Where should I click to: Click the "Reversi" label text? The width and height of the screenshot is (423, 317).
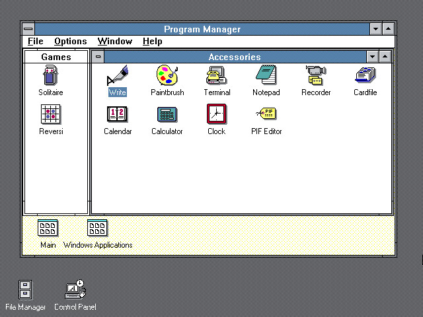tap(51, 131)
